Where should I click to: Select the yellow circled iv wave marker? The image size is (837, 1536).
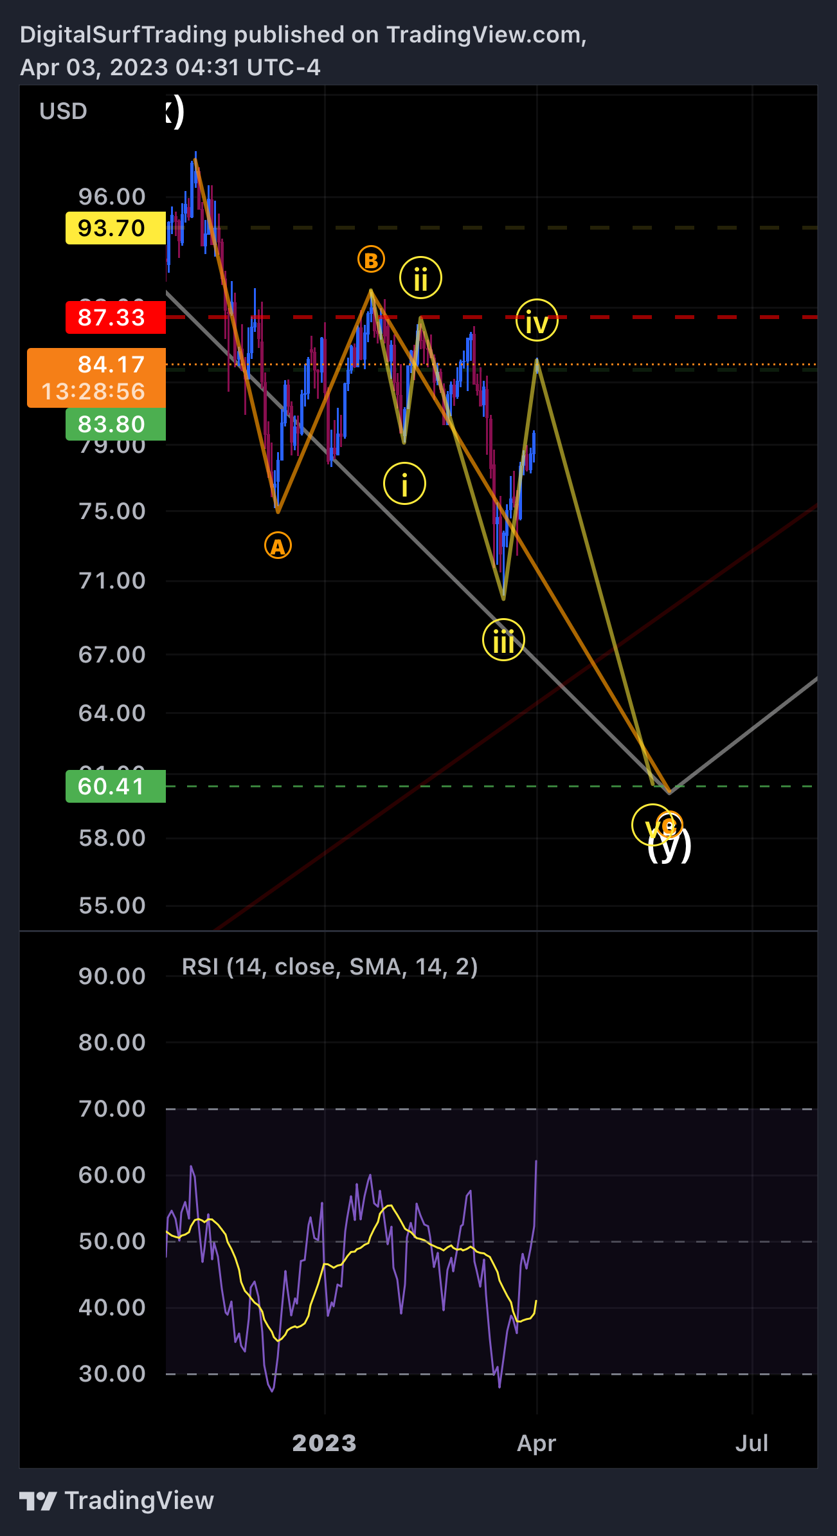pyautogui.click(x=537, y=320)
